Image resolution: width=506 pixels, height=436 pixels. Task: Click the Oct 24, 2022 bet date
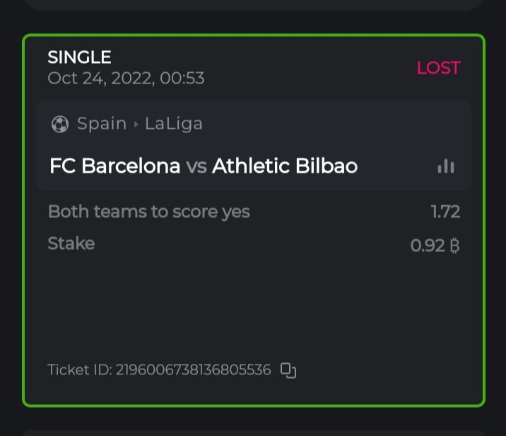[126, 78]
